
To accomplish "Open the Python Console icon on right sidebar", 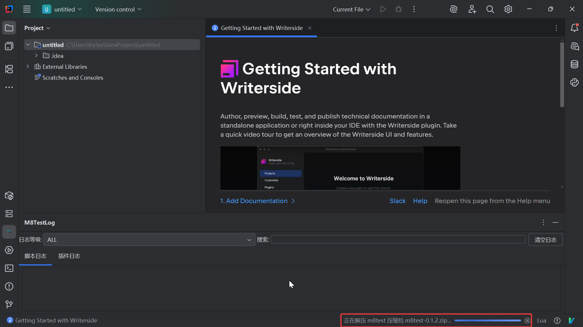I will (574, 82).
